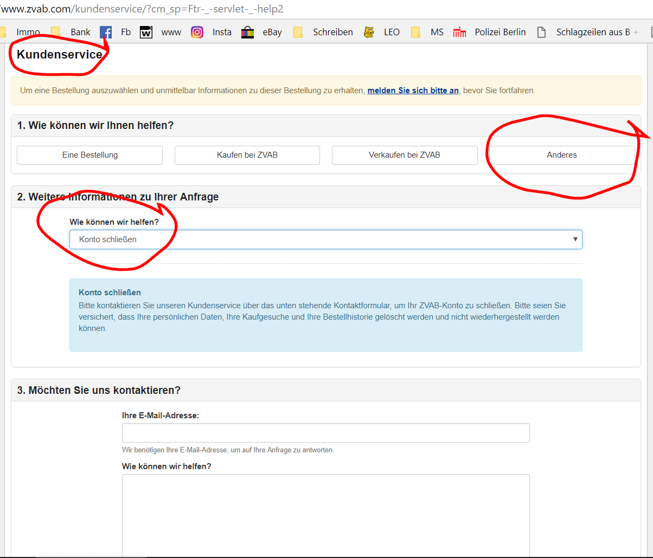This screenshot has height=558, width=653.
Task: Choose the 'Eine Bestellung' help option
Action: 90,155
